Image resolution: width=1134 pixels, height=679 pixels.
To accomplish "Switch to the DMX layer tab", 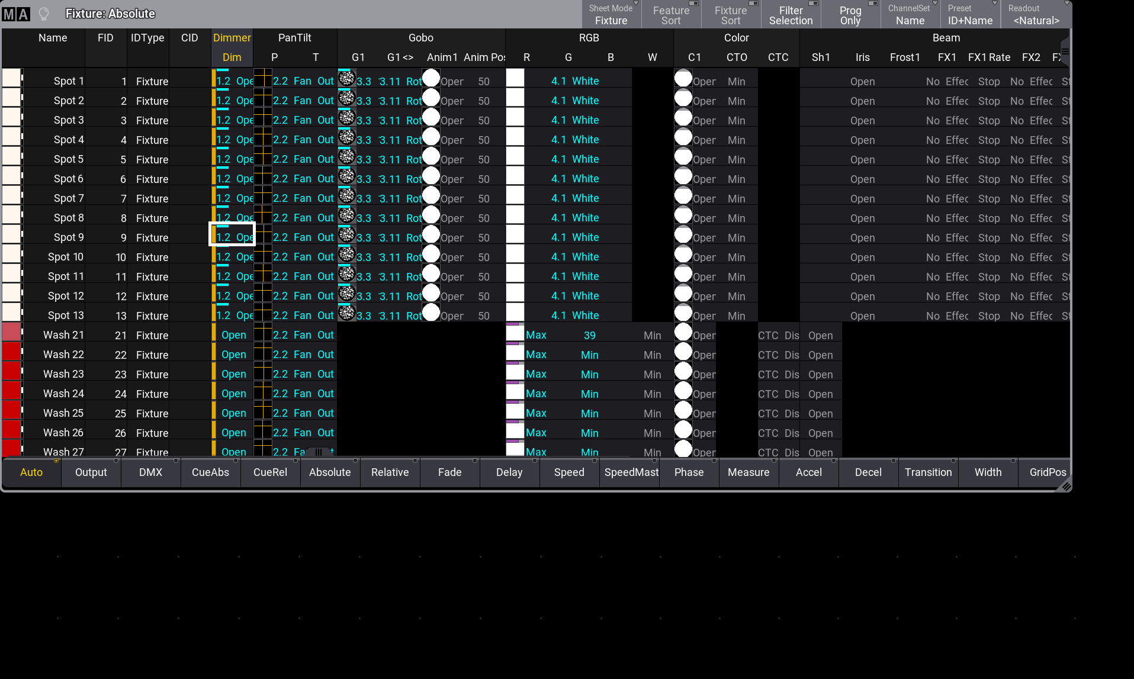I will tap(150, 472).
